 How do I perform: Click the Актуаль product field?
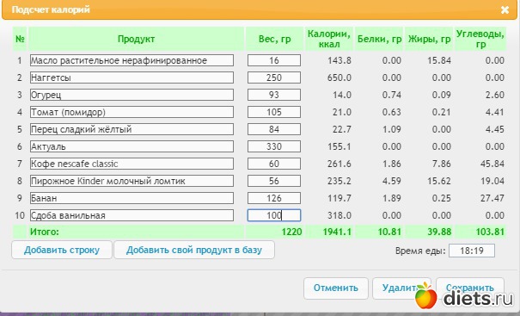point(132,146)
